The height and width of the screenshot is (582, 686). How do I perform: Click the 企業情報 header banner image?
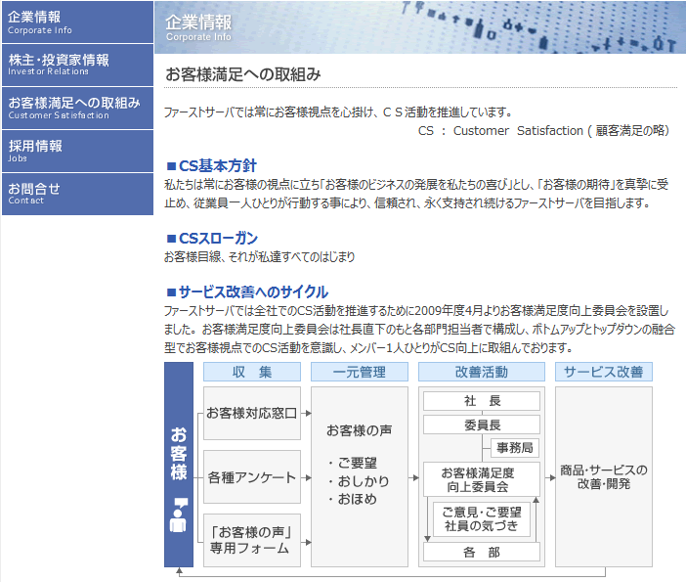(x=420, y=26)
